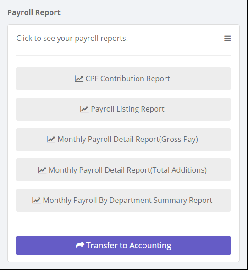Click the chart icon beside CPF Contribution Report
This screenshot has height=270, width=248.
(79, 79)
